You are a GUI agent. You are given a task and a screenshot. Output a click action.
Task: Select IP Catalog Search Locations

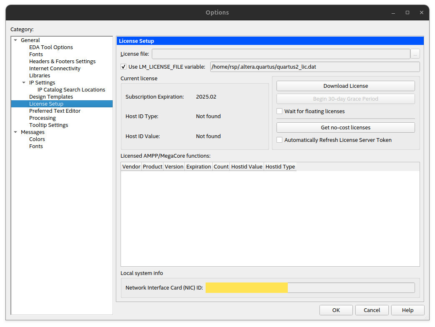tap(71, 90)
